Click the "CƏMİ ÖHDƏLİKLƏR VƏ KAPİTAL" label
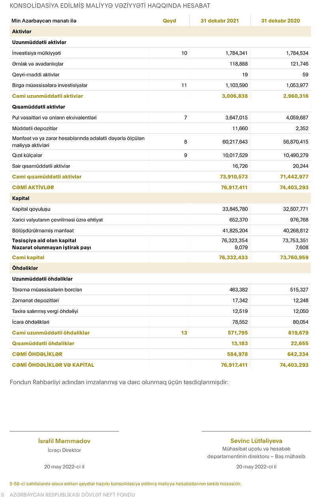This screenshot has width=316, height=499. 53,365
